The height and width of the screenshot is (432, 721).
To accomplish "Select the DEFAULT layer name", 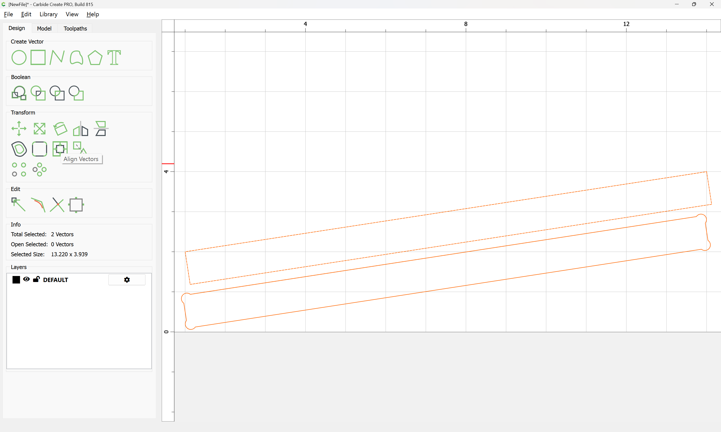I will pyautogui.click(x=55, y=280).
